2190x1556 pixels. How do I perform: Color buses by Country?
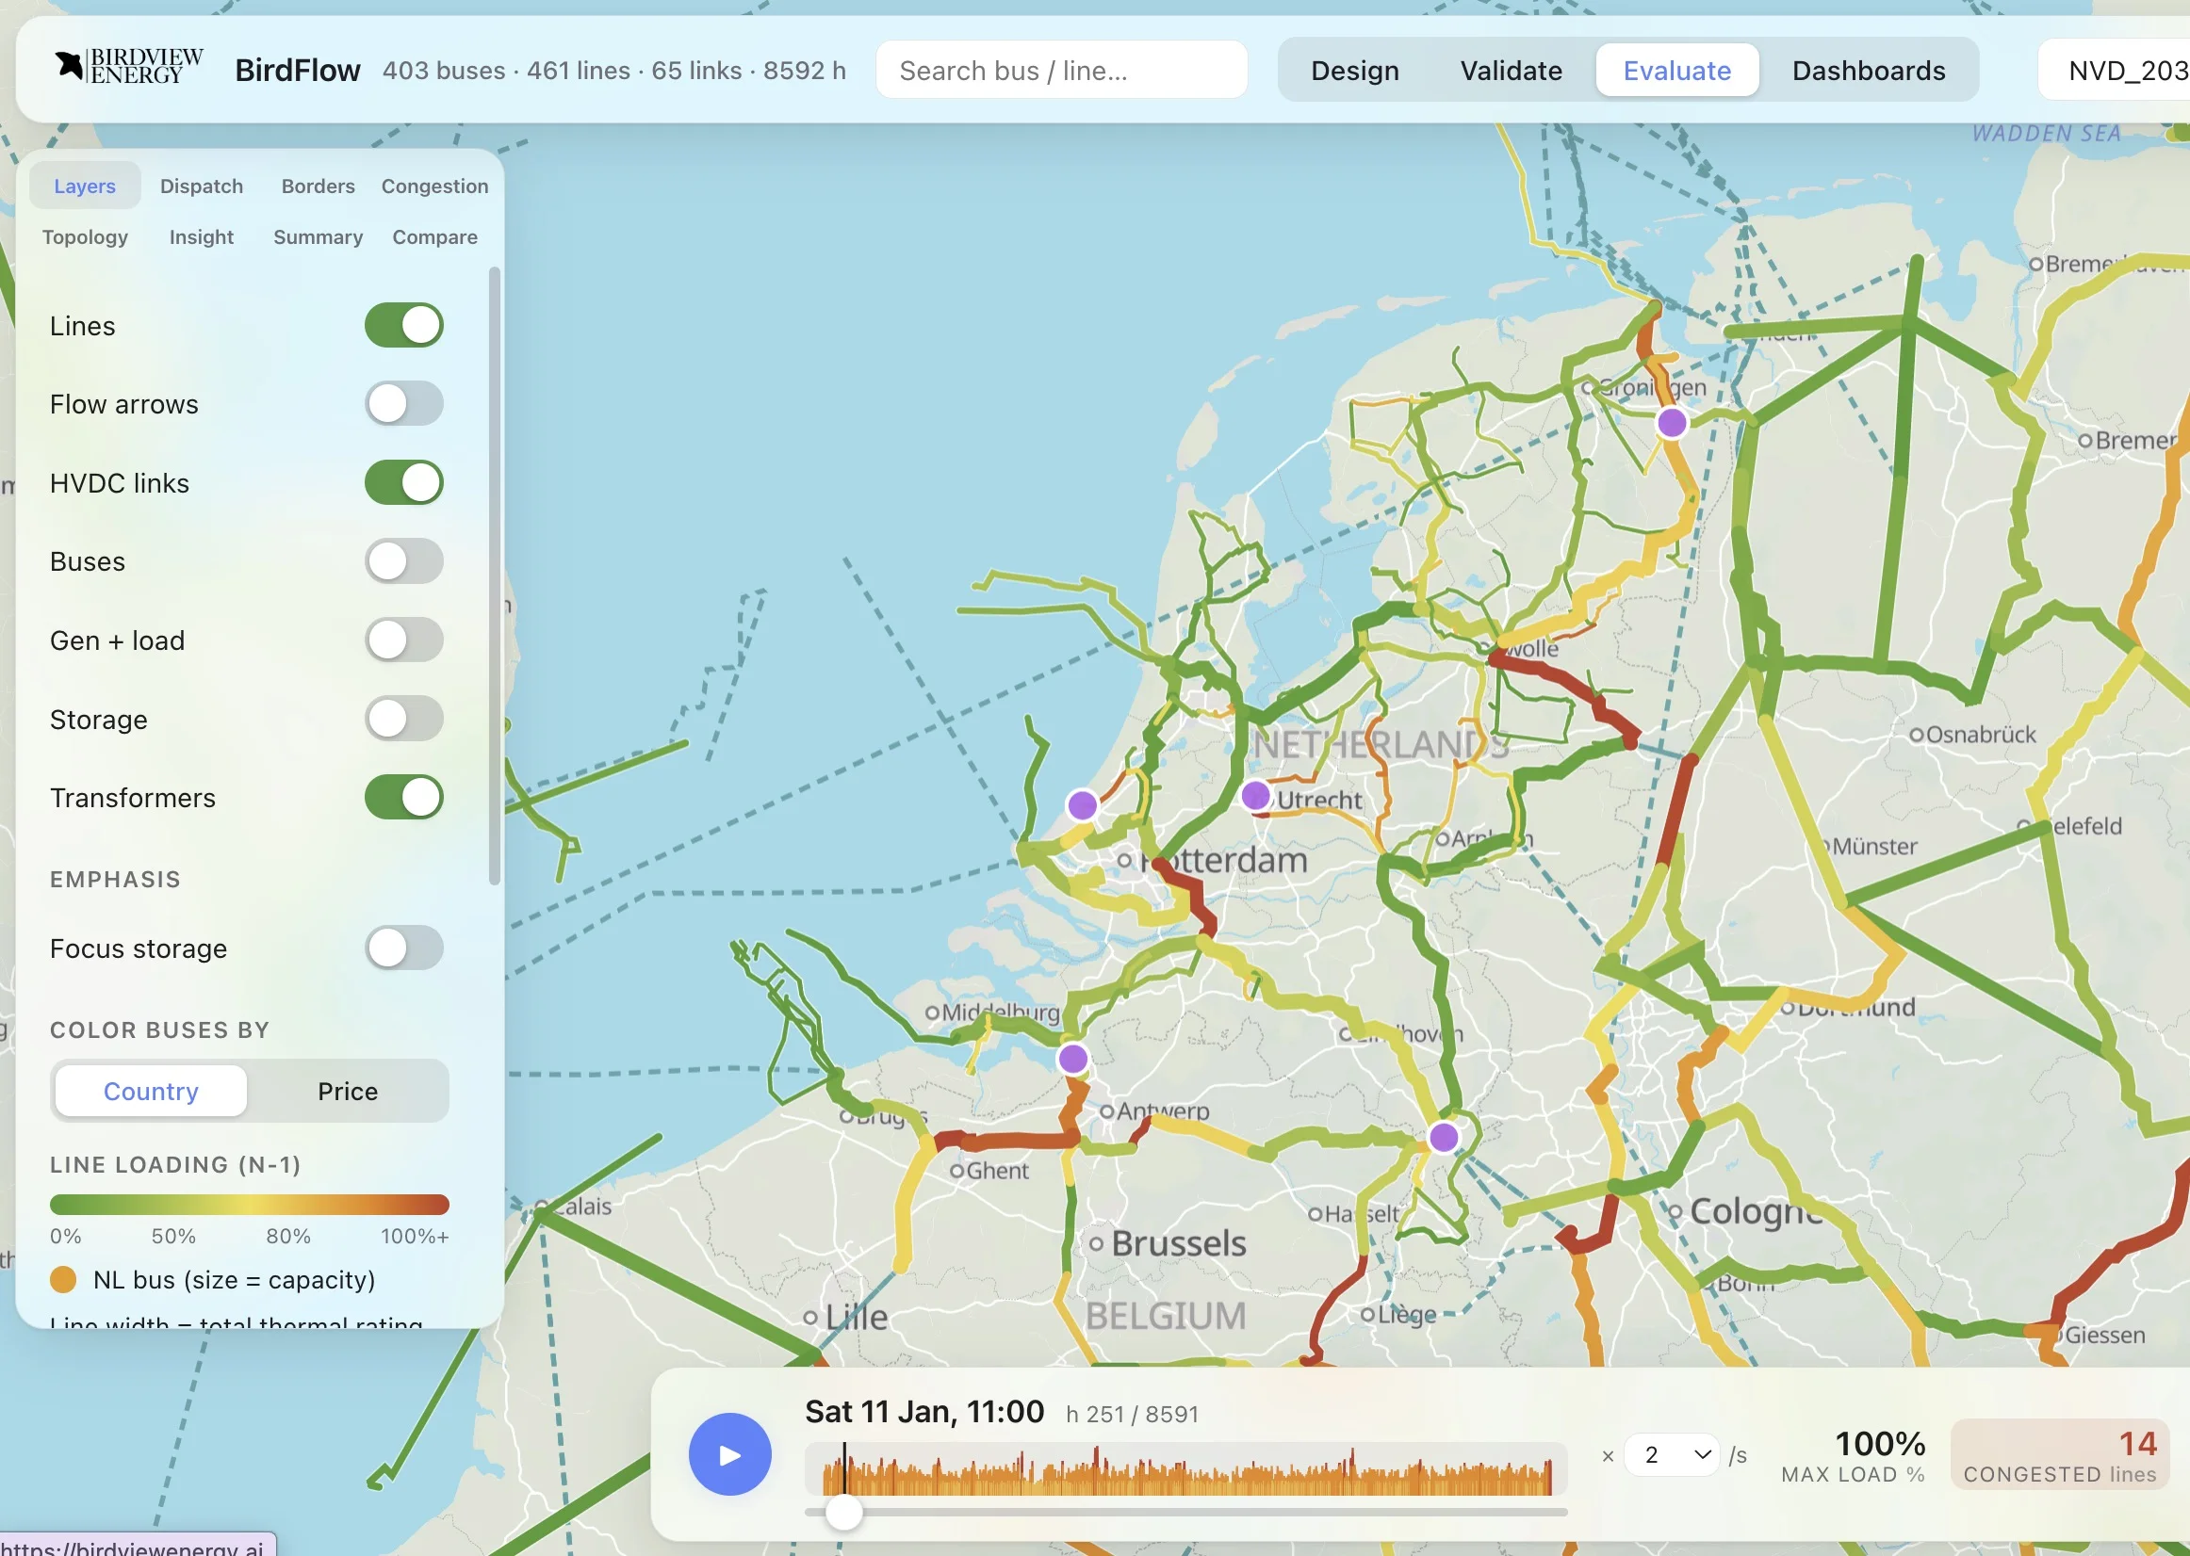[151, 1091]
